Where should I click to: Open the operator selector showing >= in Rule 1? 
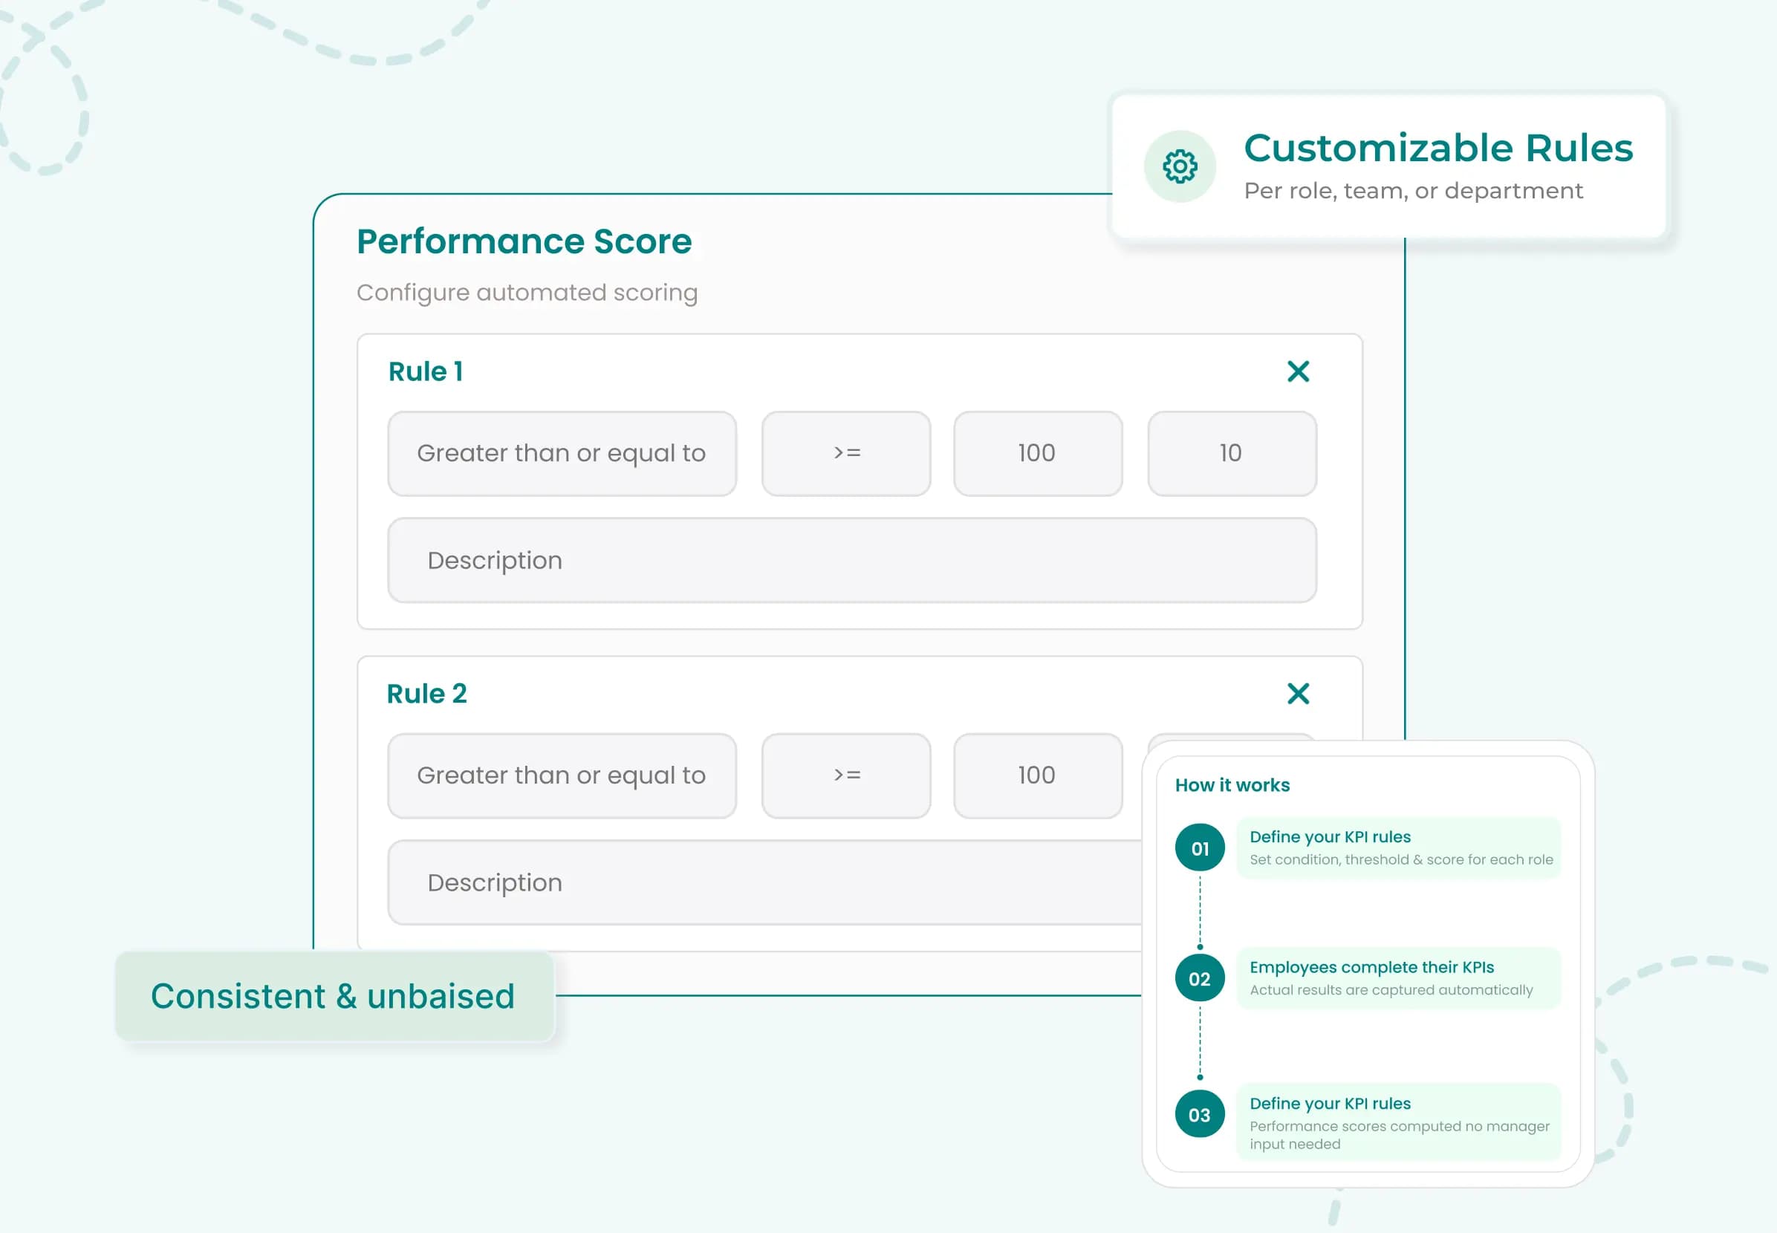coord(845,454)
